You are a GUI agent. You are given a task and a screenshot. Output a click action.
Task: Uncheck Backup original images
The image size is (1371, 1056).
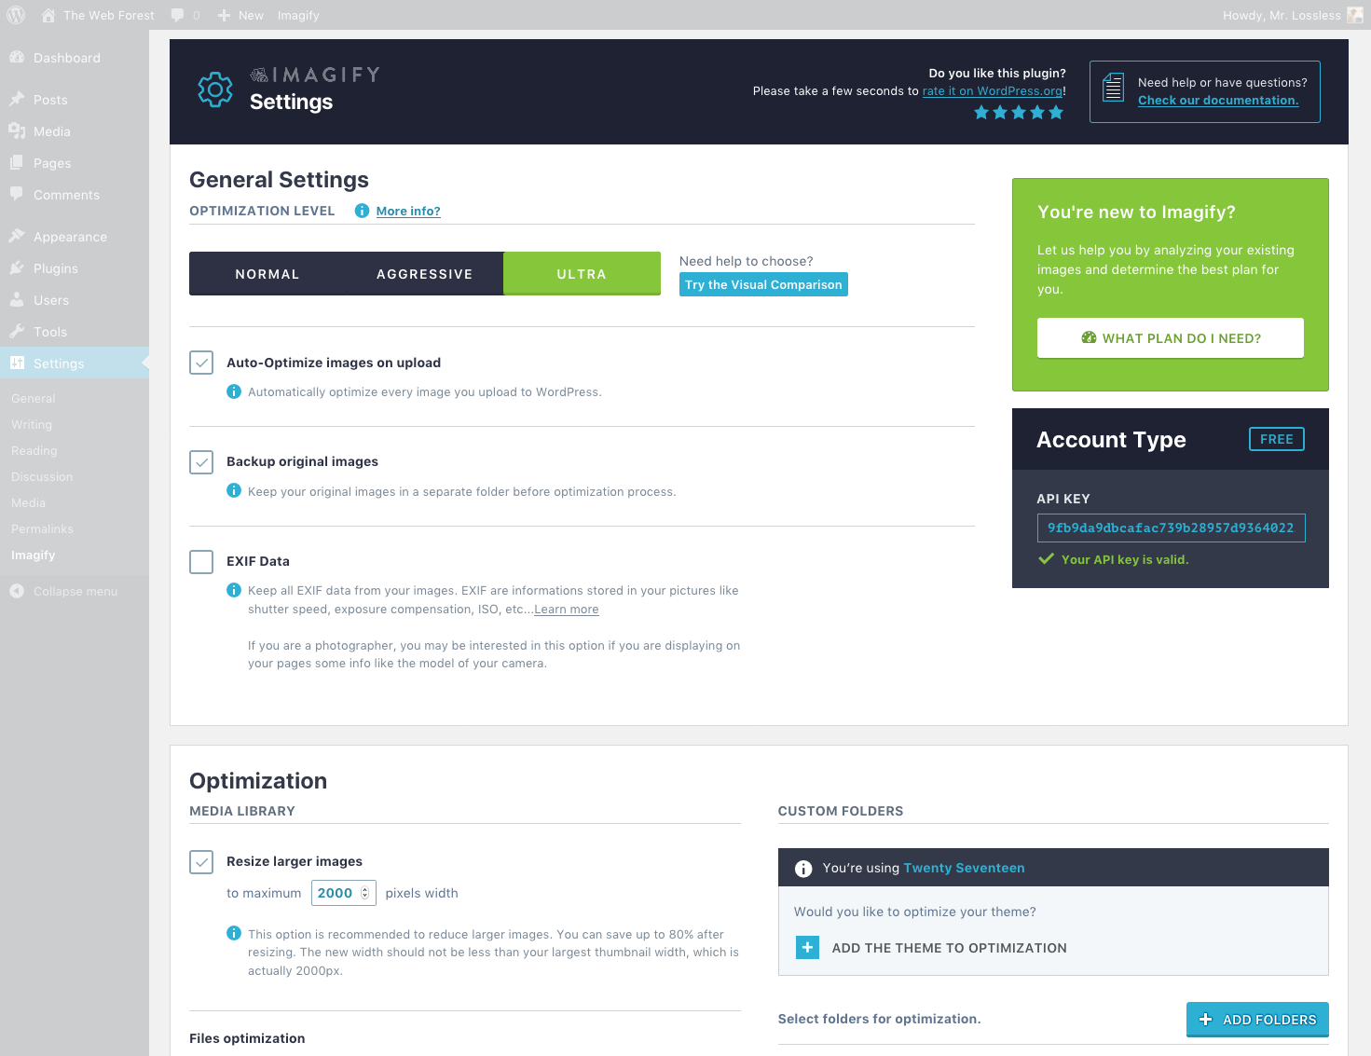click(201, 461)
